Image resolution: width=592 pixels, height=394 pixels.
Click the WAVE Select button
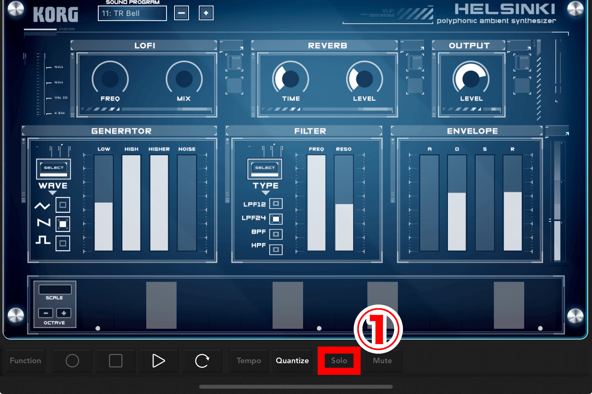[54, 169]
